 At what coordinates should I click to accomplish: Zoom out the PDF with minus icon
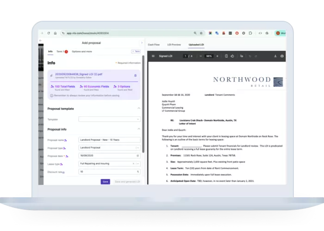click(200, 56)
